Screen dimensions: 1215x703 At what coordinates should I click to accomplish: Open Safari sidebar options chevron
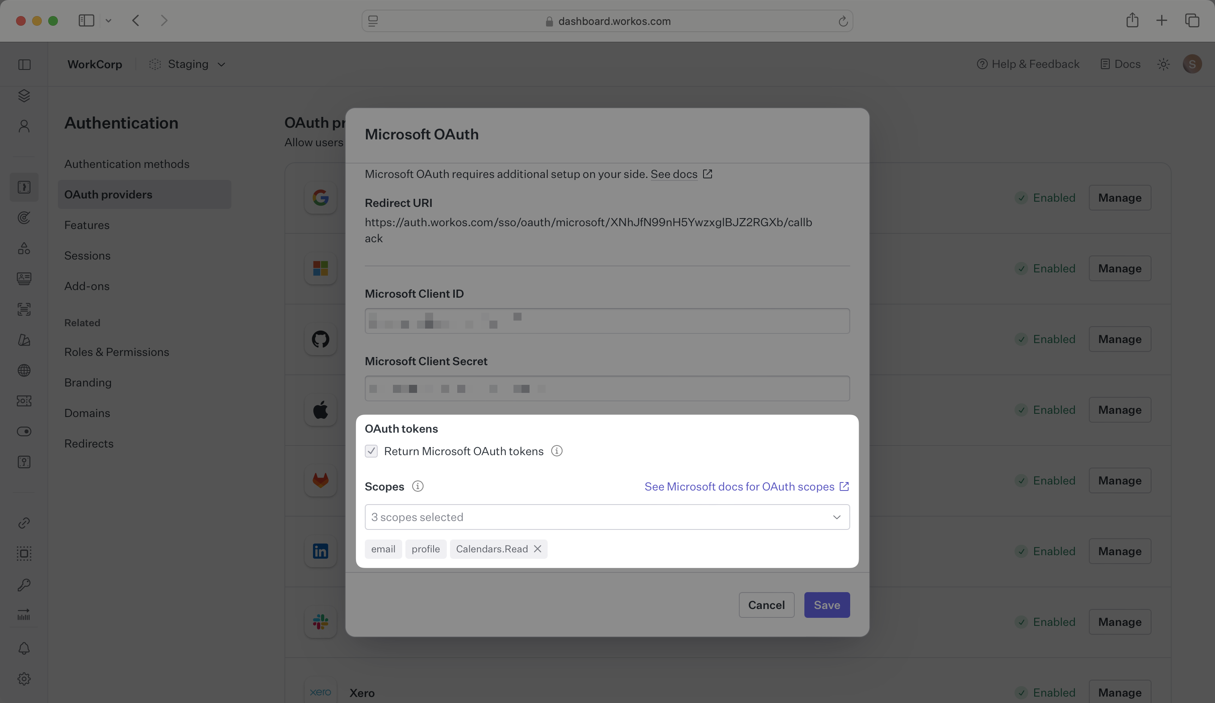click(108, 21)
